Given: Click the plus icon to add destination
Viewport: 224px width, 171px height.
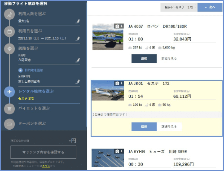Looking at the screenshot, I should pyautogui.click(x=21, y=70).
